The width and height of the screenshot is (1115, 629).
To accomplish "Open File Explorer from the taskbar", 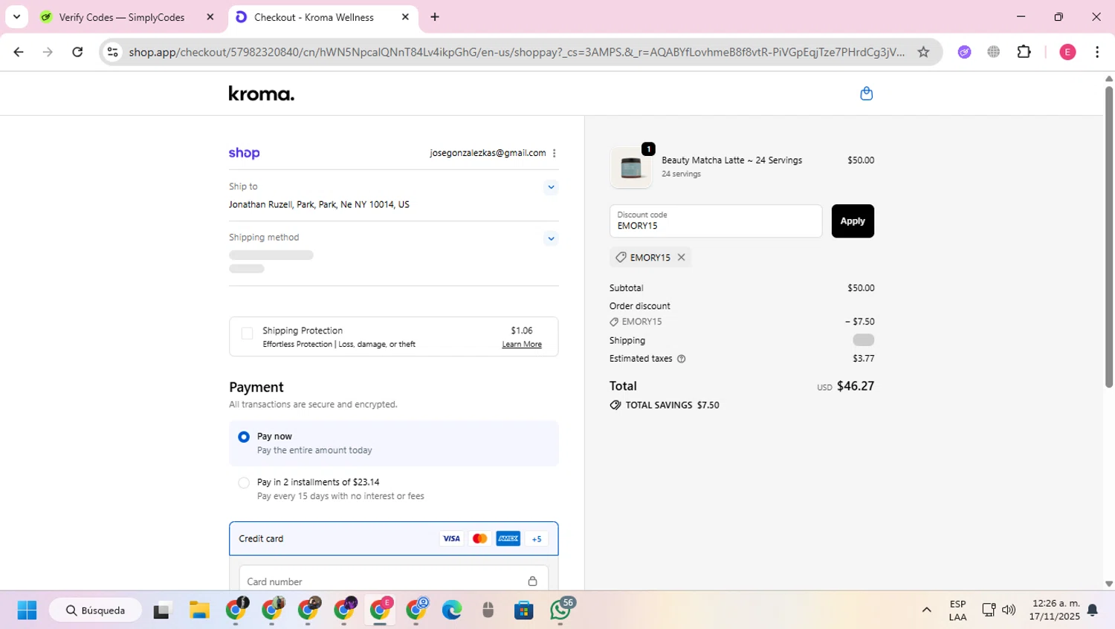I will 199,610.
